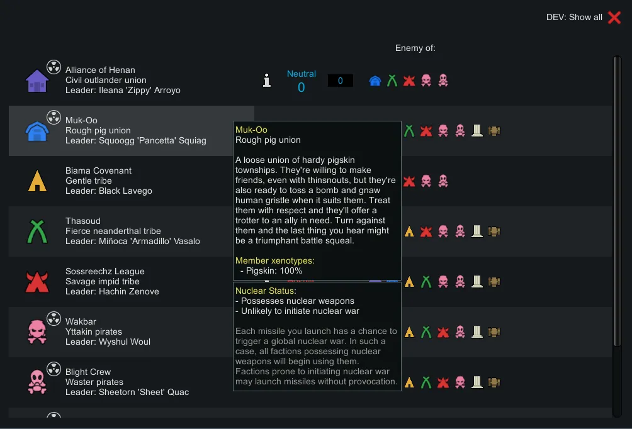Select the Biama Covenant faction name
The height and width of the screenshot is (429, 632).
pyautogui.click(x=99, y=170)
